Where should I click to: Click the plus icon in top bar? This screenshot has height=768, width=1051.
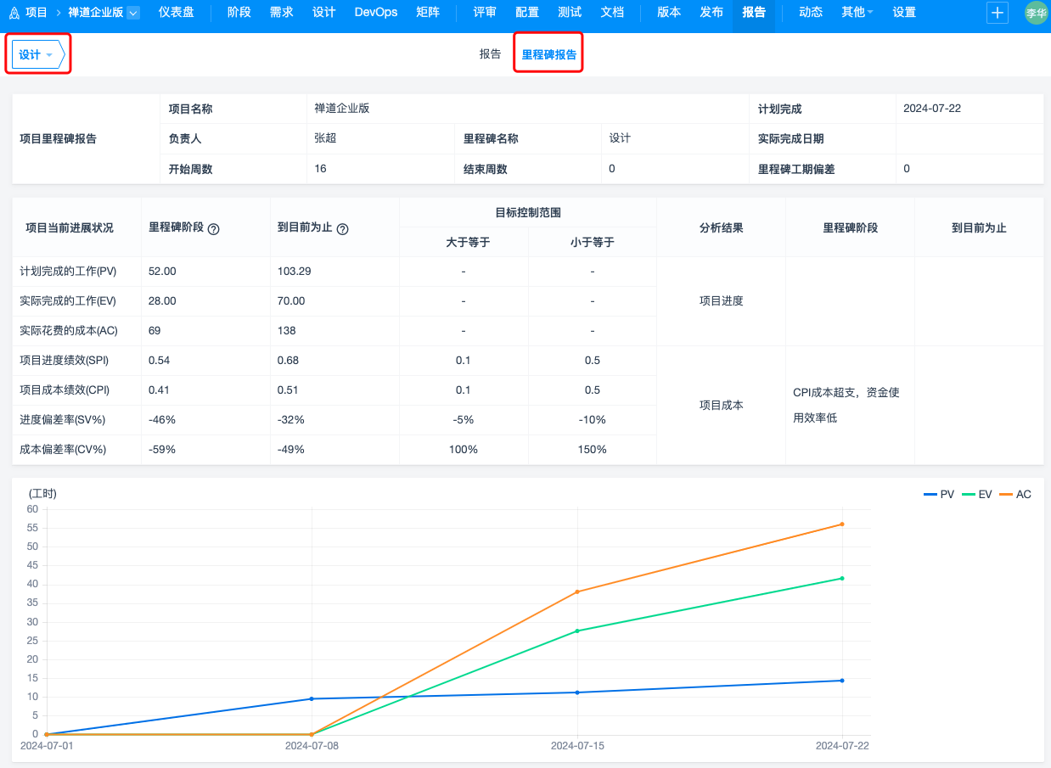click(998, 13)
